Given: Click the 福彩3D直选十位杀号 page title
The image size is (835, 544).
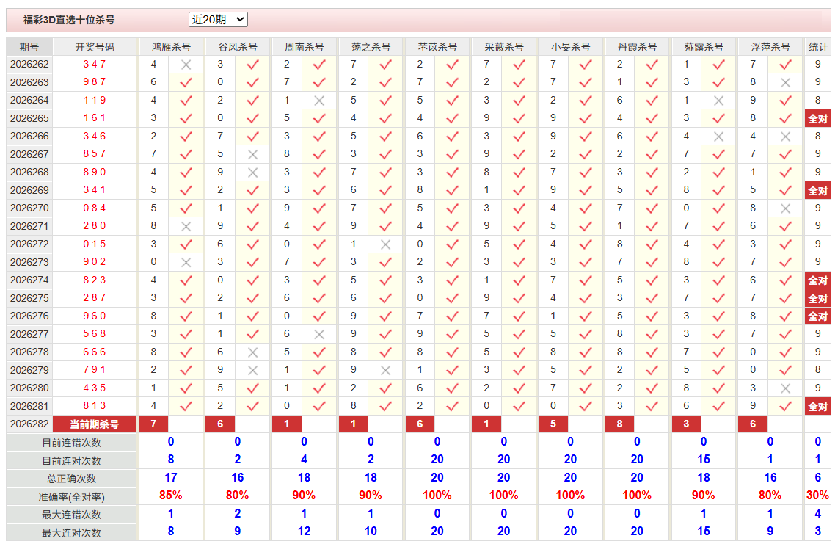Looking at the screenshot, I should 69,21.
